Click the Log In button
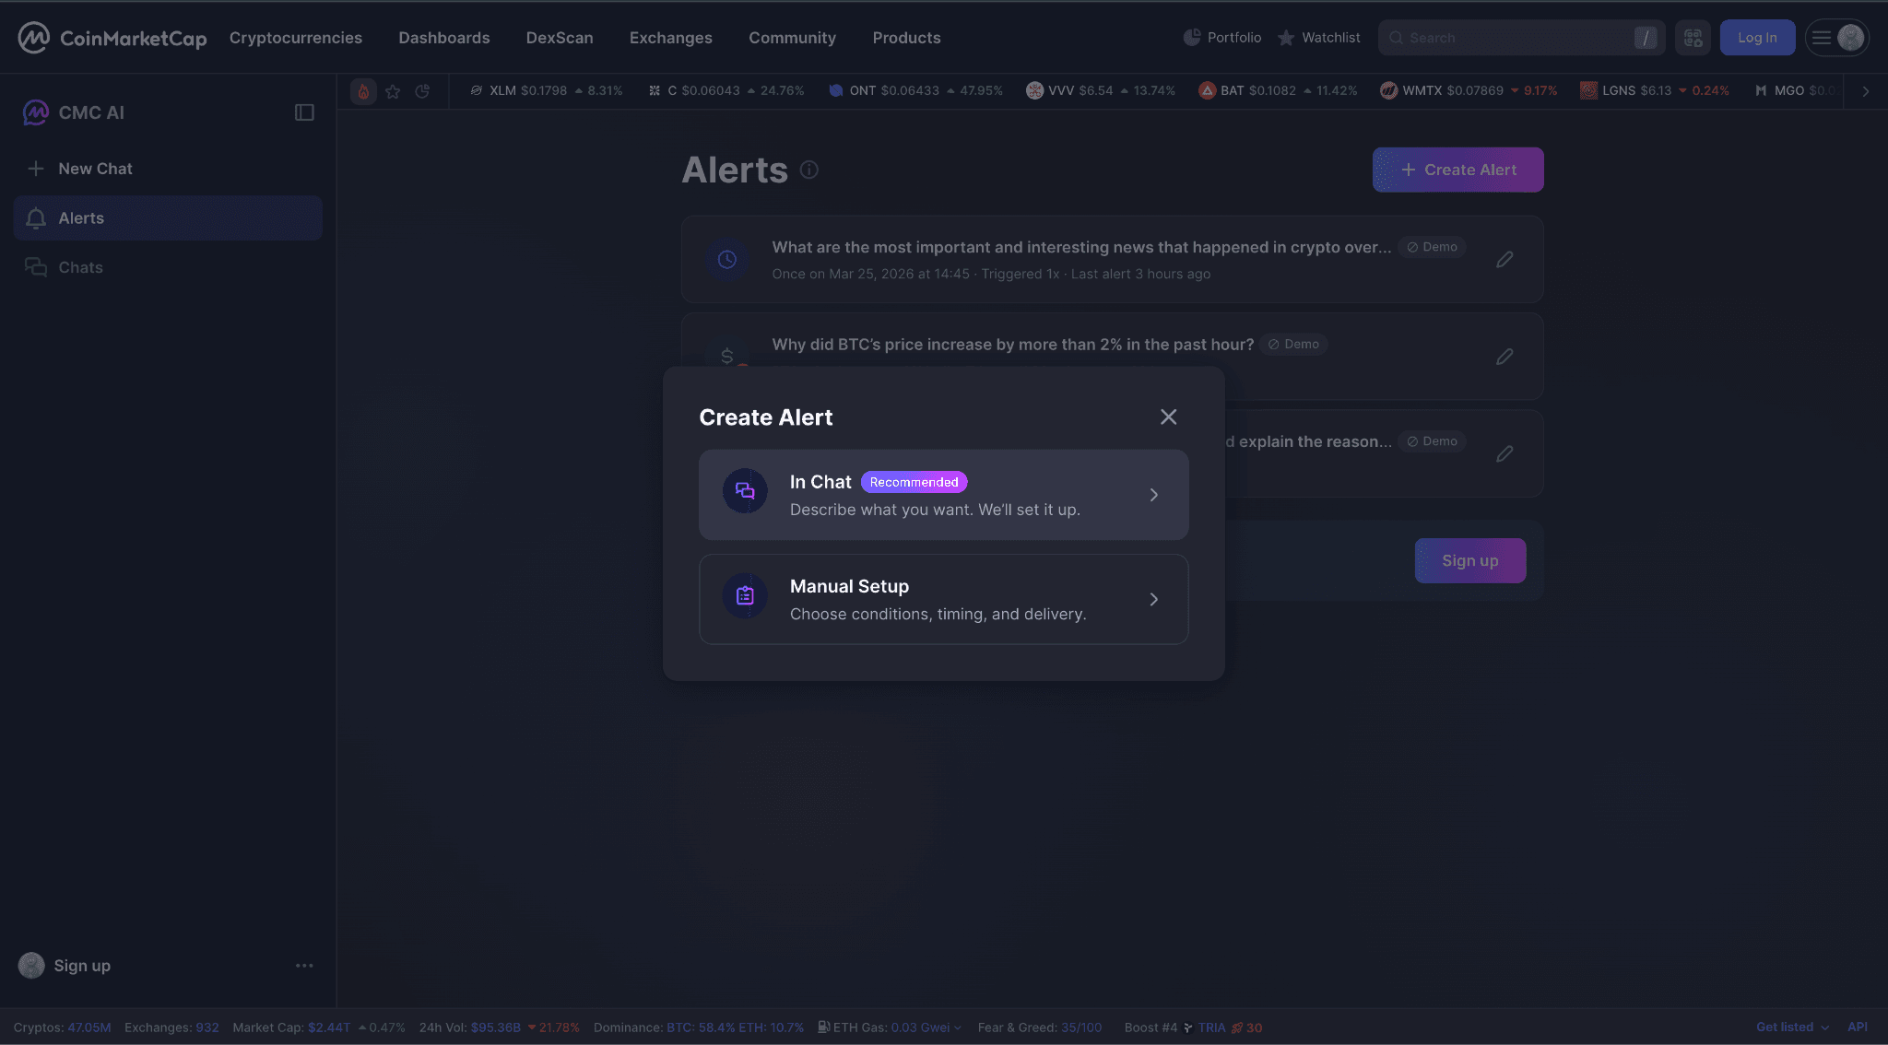 click(1757, 38)
